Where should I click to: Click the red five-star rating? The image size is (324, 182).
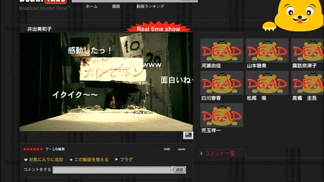(x=33, y=149)
